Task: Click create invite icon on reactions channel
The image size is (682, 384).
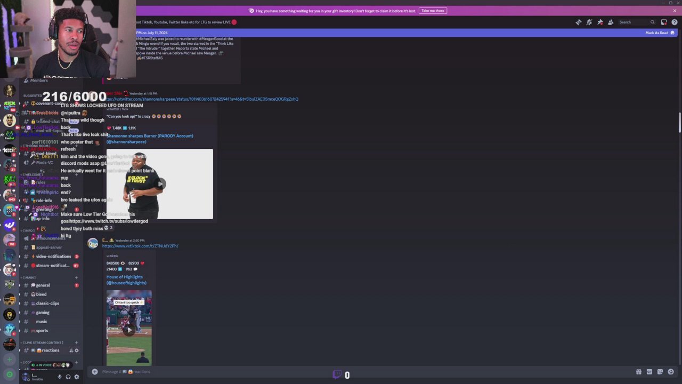Action: tap(71, 350)
